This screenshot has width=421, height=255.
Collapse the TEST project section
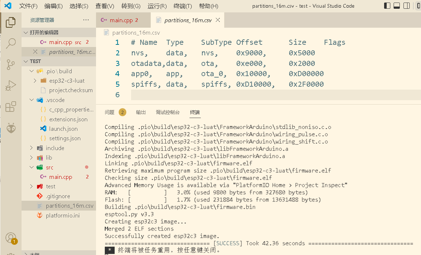pyautogui.click(x=58, y=61)
